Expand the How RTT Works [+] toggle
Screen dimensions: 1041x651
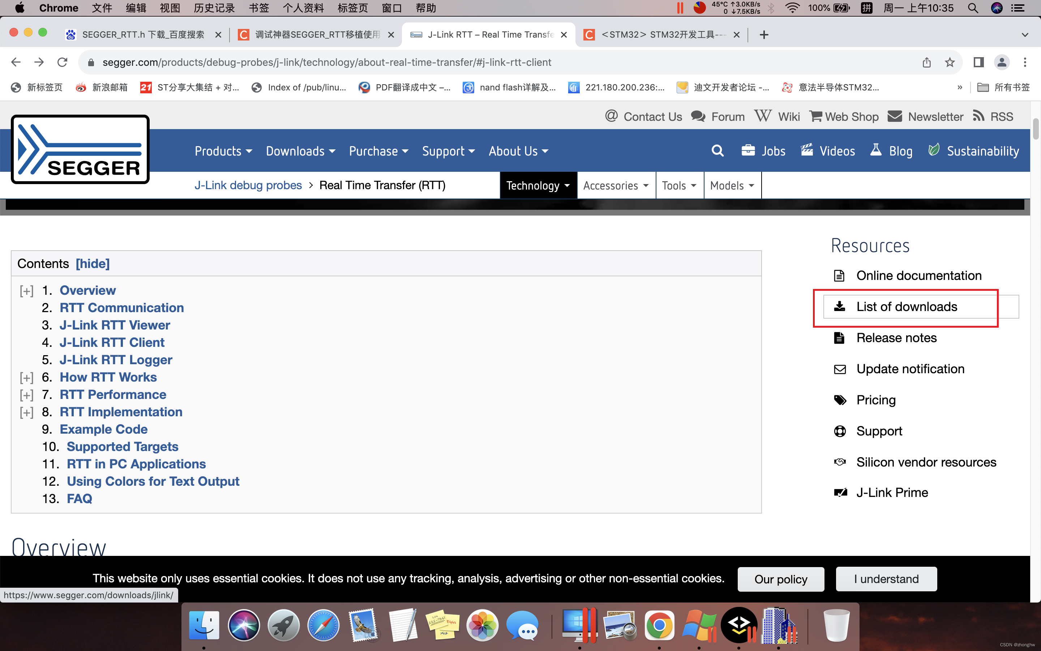point(27,378)
